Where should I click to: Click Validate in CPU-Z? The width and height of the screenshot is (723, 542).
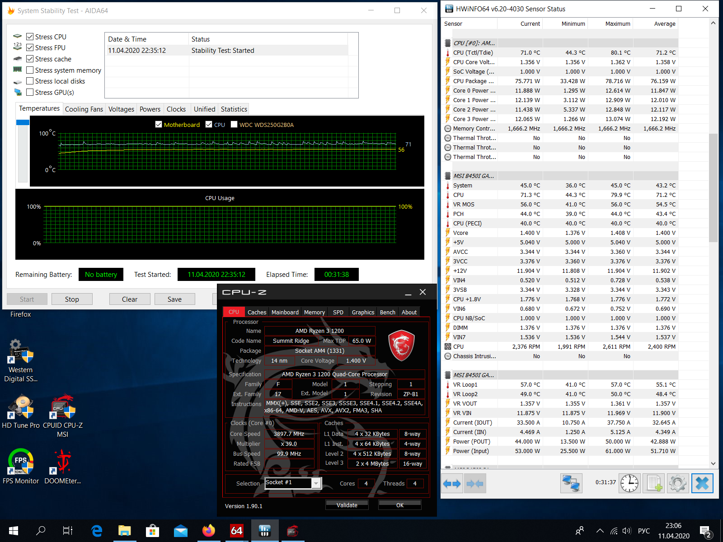(347, 505)
